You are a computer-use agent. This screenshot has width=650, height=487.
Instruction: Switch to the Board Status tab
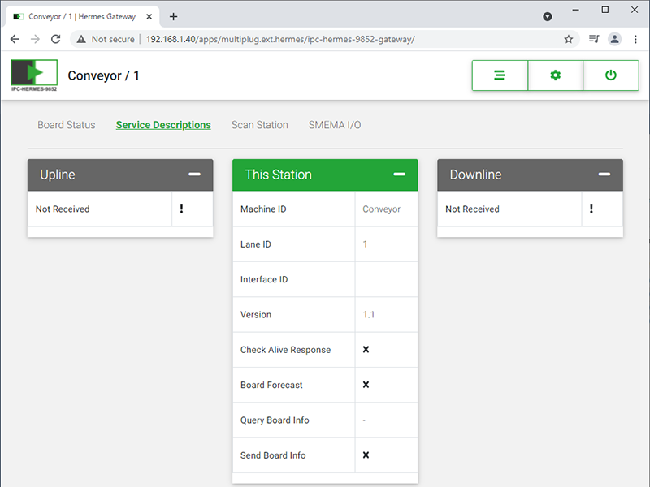coord(67,125)
